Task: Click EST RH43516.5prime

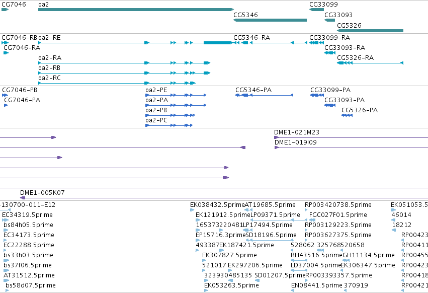Action: tap(316, 255)
